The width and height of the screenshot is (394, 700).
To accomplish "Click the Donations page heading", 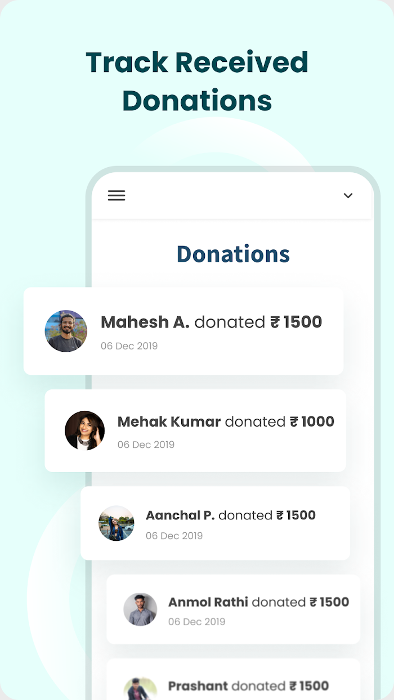I will click(233, 254).
